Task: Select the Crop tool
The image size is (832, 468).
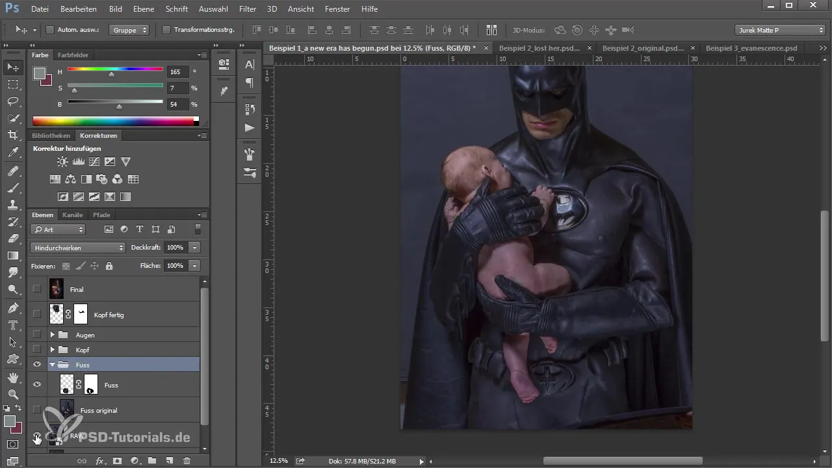Action: (x=13, y=135)
